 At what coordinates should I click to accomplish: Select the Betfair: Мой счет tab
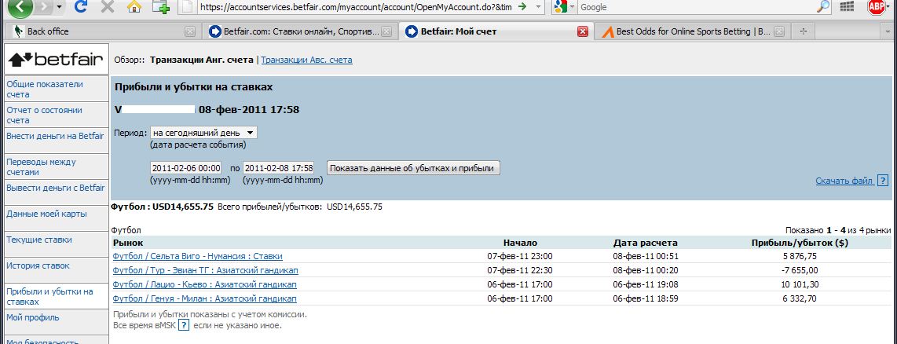(x=496, y=31)
